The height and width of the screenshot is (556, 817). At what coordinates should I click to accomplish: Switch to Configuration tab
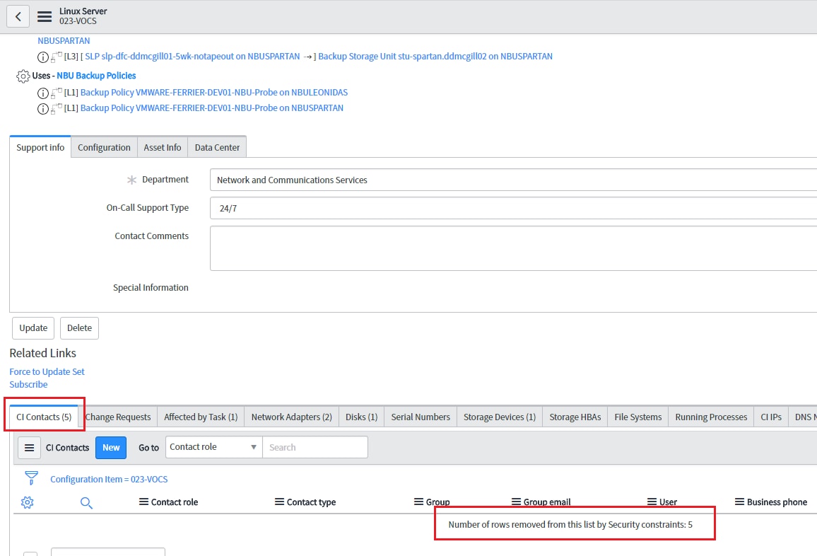point(104,148)
